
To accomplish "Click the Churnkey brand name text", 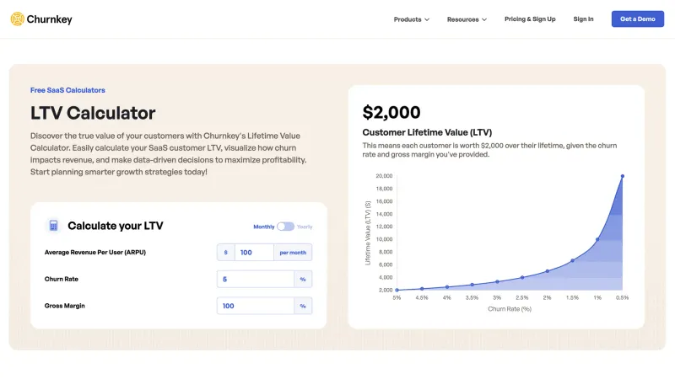I will (50, 19).
